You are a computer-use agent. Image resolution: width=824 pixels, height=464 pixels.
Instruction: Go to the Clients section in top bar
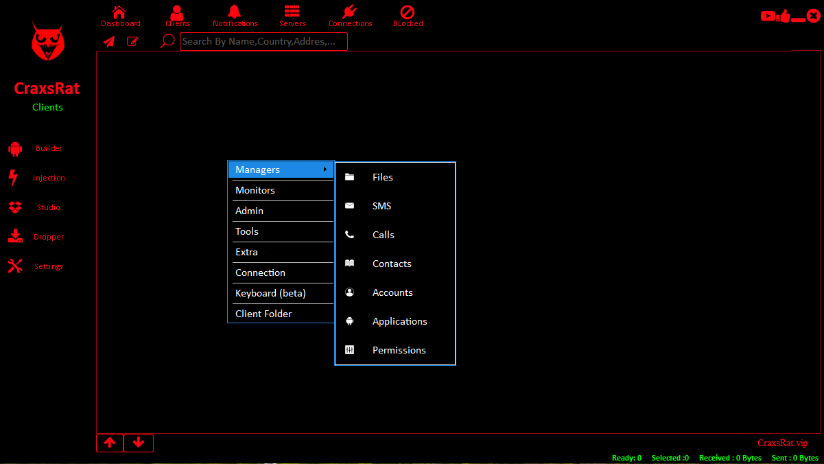tap(177, 16)
